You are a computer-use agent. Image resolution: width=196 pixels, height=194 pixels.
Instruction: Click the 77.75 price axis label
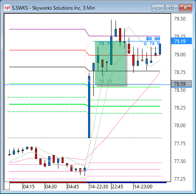pos(180,144)
